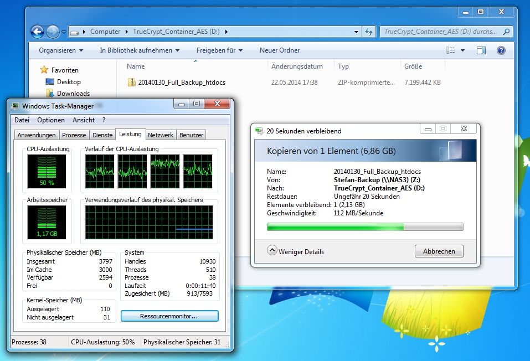This screenshot has height=361, width=530.
Task: Minimize the Explorer window
Action: click(x=466, y=12)
